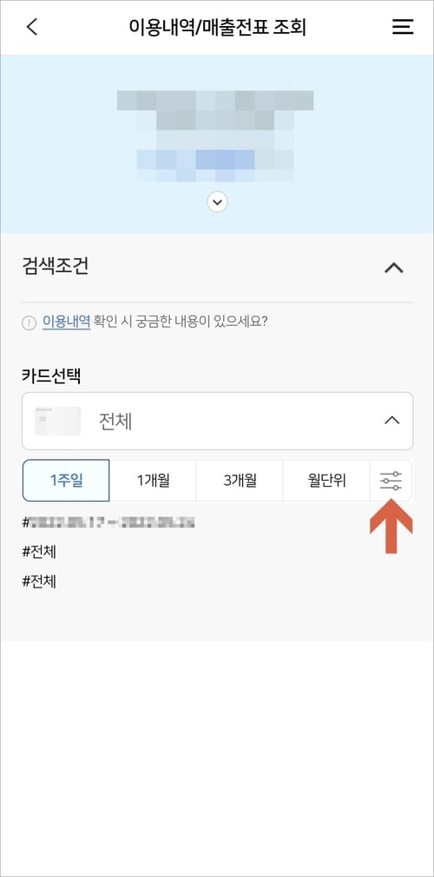This screenshot has width=434, height=877.
Task: Open the detailed filter sliders icon
Action: pyautogui.click(x=391, y=481)
